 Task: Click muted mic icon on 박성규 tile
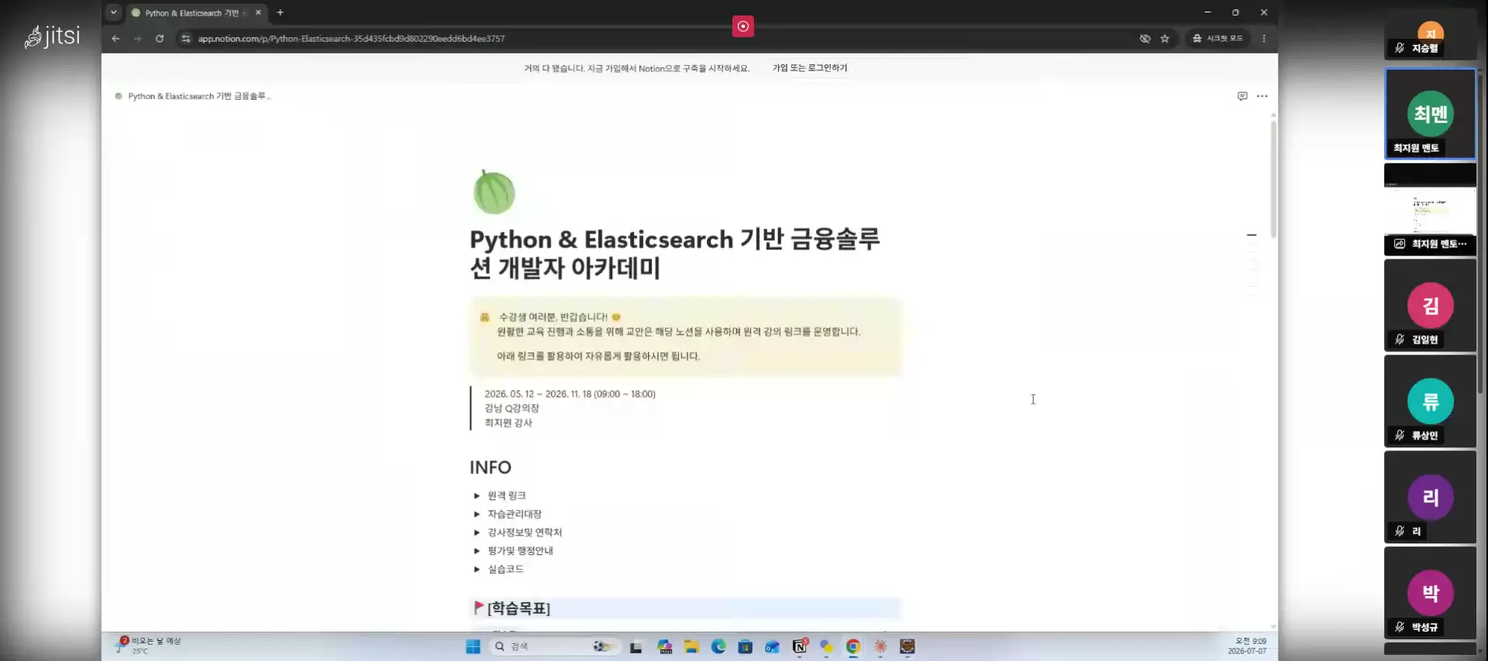point(1400,628)
